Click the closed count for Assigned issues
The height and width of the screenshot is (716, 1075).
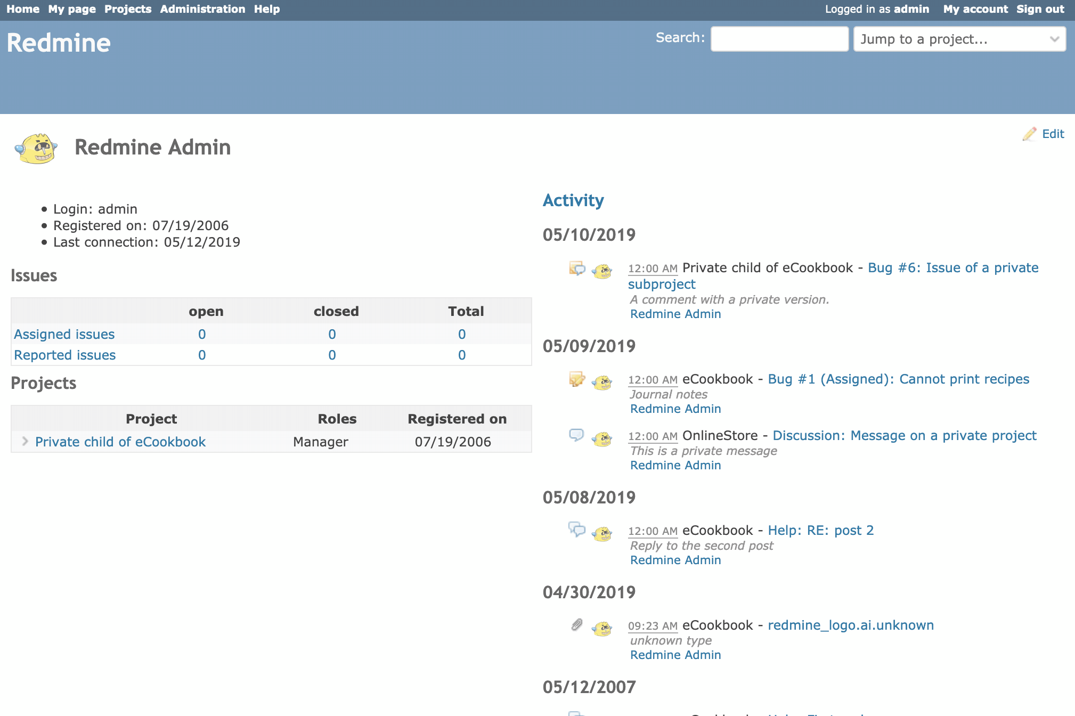coord(332,334)
